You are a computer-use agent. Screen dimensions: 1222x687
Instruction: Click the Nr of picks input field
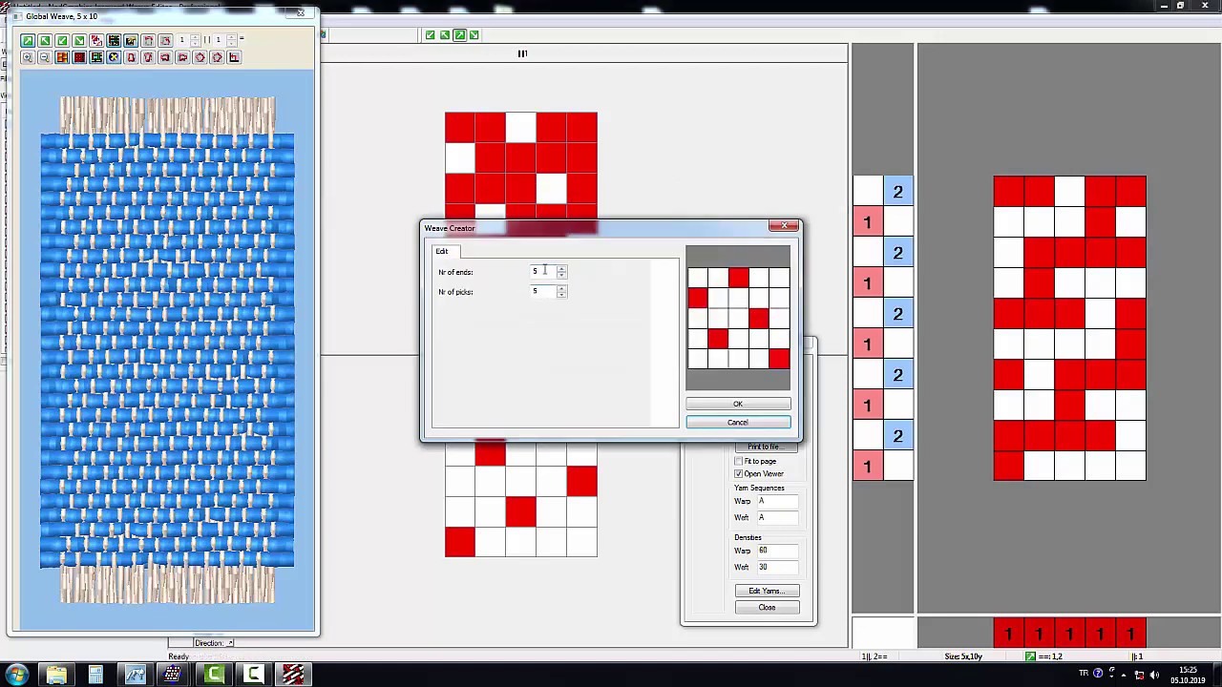coord(543,291)
